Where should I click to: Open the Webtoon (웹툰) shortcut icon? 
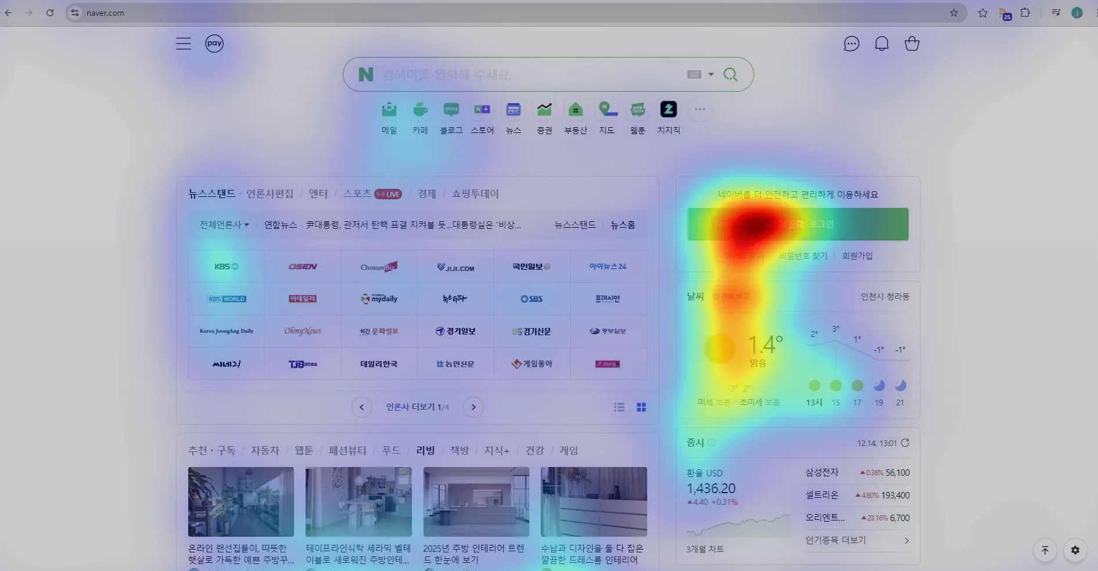[638, 110]
